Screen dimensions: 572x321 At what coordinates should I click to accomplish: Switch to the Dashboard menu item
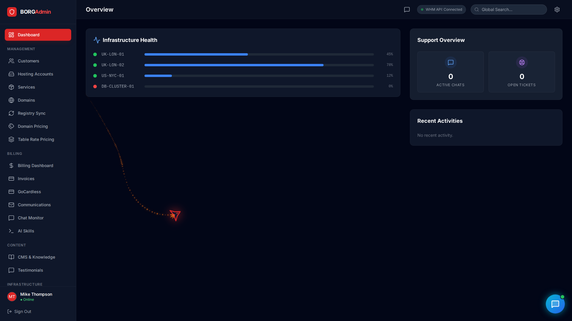tap(38, 35)
